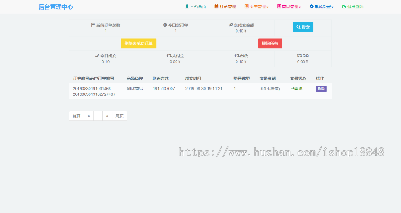
Task: Click the 支付宝 amount 0.00￥
Action: pos(175,62)
